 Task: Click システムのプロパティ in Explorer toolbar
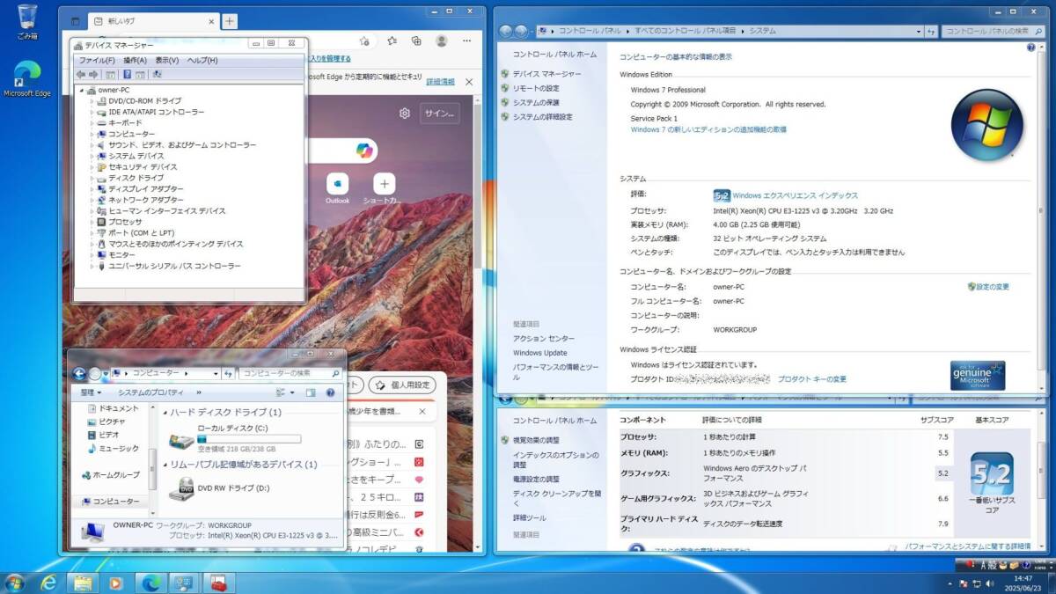pos(150,392)
